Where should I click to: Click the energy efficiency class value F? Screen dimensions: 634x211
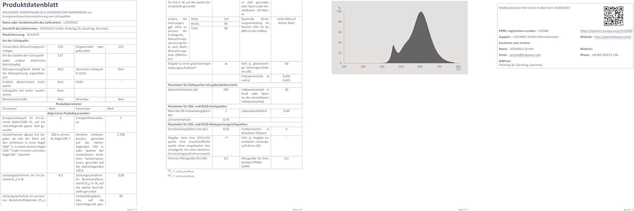click(121, 118)
